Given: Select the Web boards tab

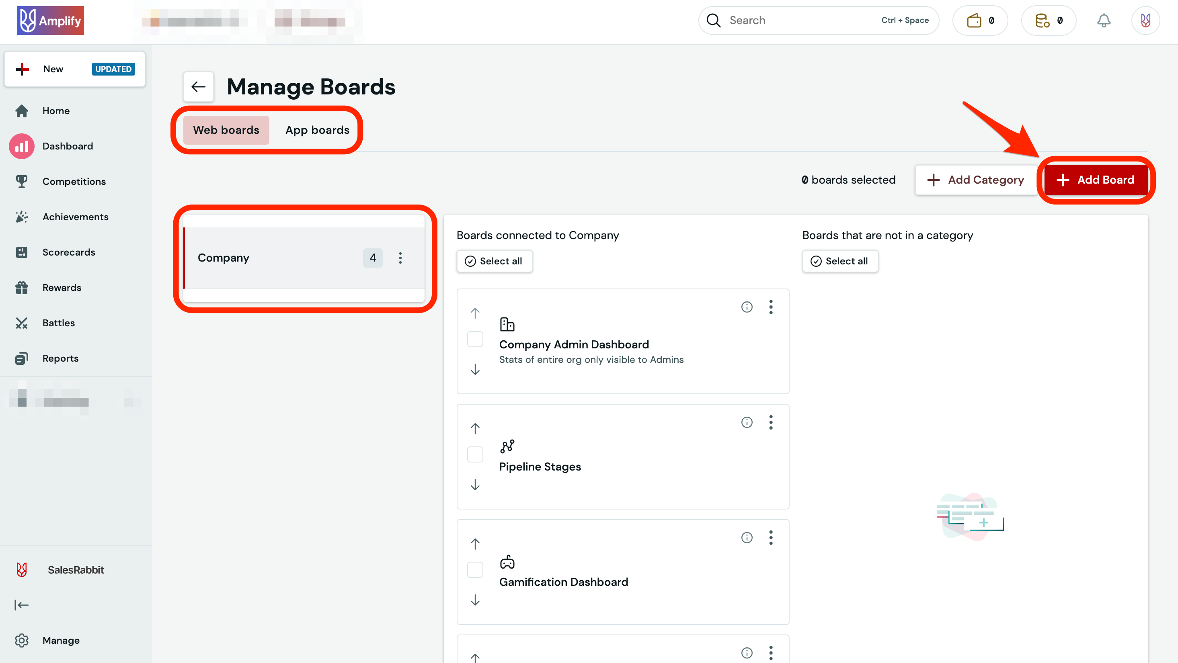Looking at the screenshot, I should click(x=226, y=130).
